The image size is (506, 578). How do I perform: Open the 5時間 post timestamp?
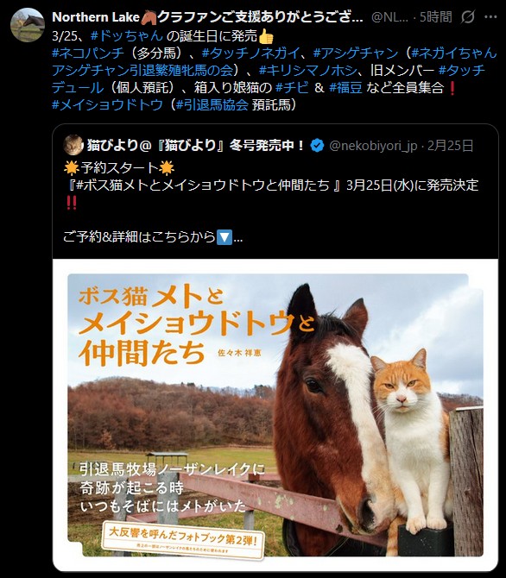point(436,17)
